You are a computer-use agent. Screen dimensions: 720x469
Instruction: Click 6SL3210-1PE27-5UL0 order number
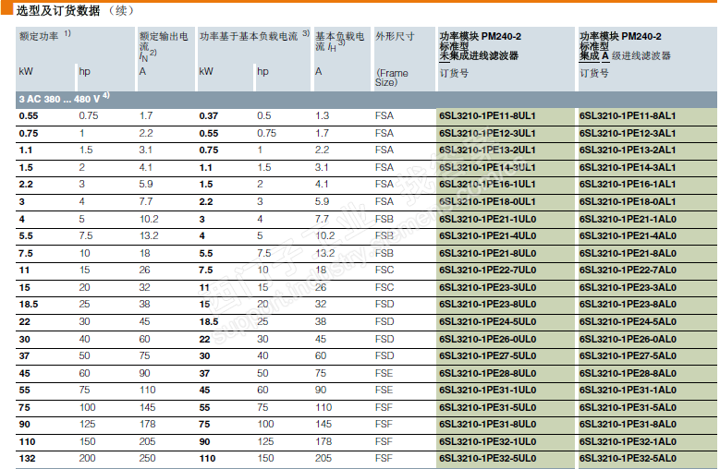[488, 356]
